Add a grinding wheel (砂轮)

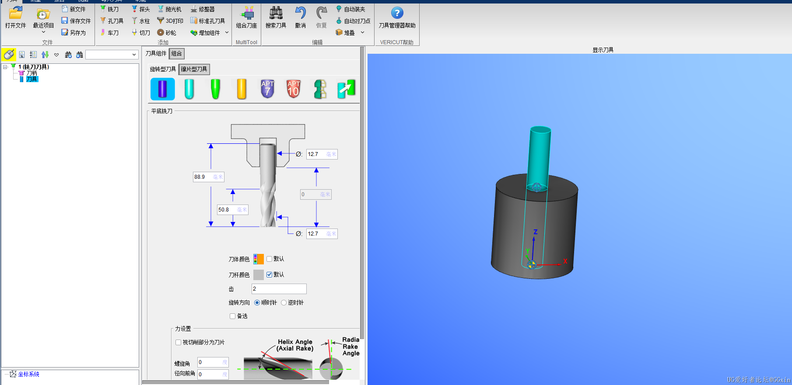pyautogui.click(x=167, y=32)
